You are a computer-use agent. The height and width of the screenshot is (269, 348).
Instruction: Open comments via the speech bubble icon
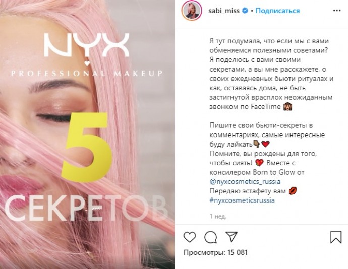point(210,237)
